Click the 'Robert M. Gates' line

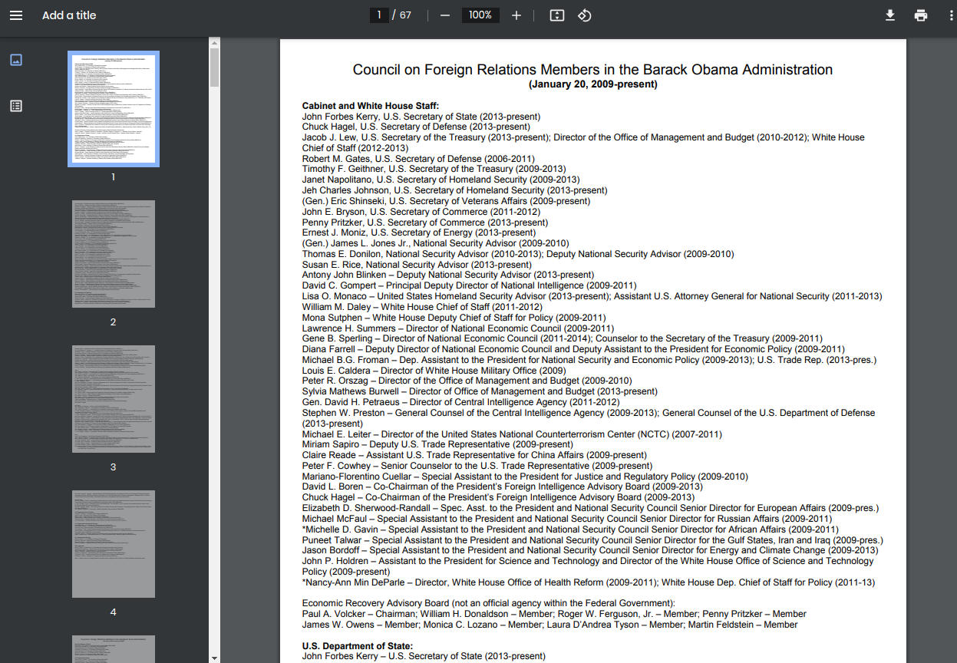pos(418,159)
